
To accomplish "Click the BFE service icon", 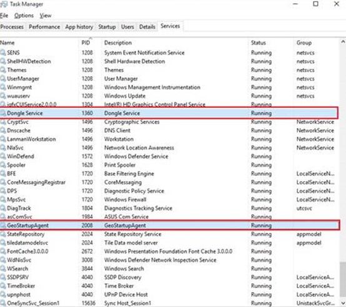I will point(3,173).
